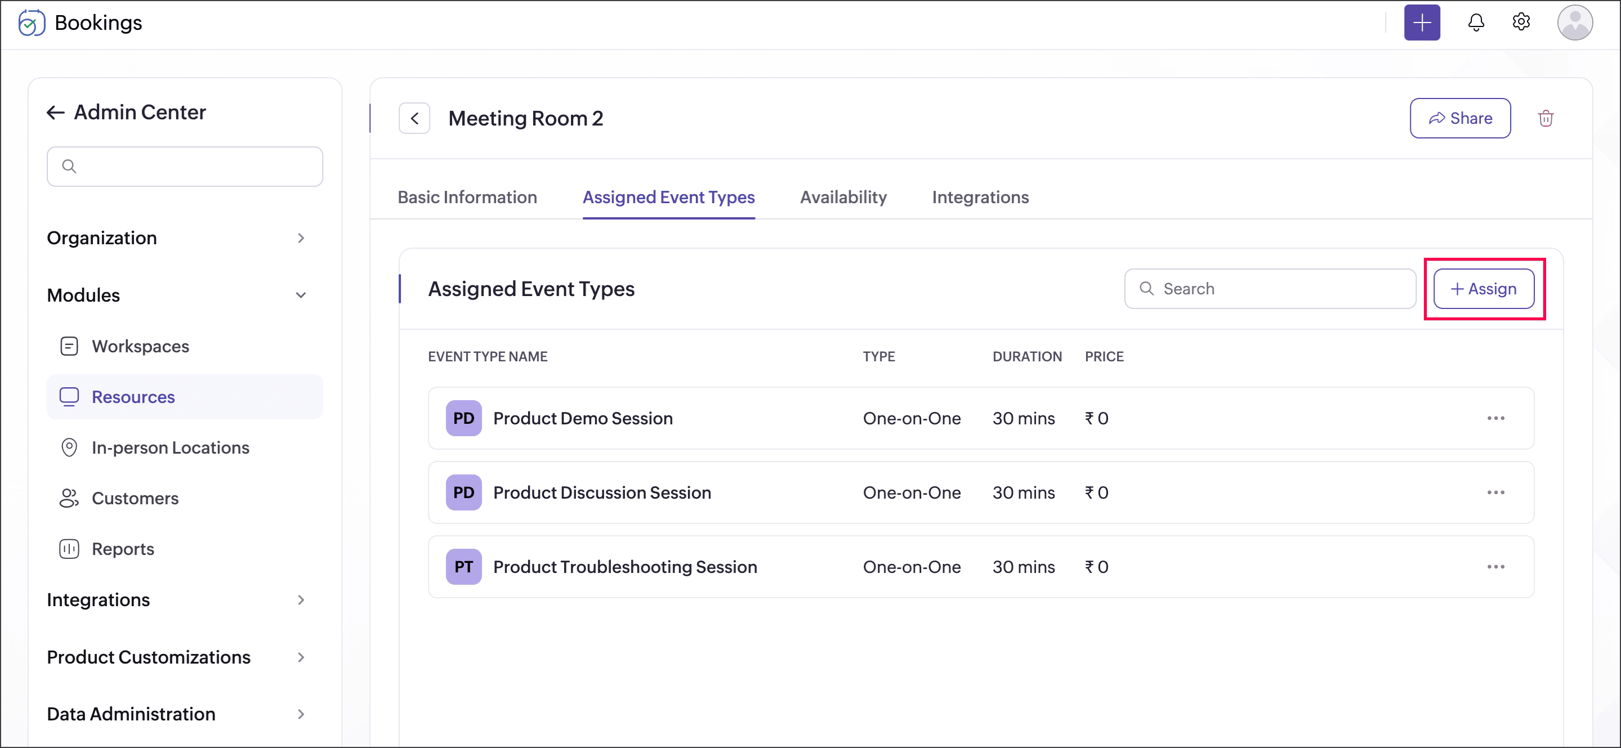The width and height of the screenshot is (1621, 748).
Task: Click the purple plus create button
Action: pyautogui.click(x=1422, y=23)
